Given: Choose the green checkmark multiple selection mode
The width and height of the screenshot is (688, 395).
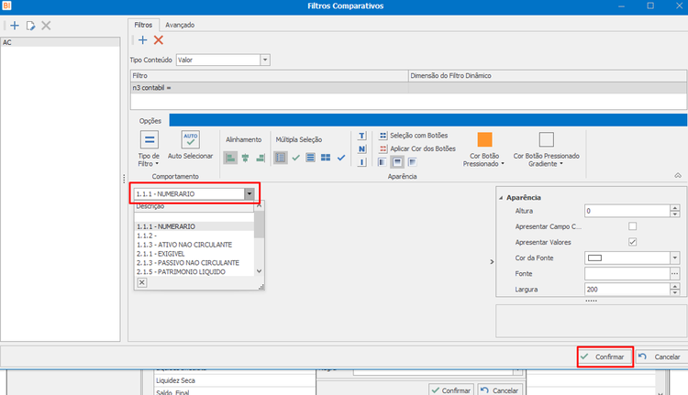Looking at the screenshot, I should [295, 158].
